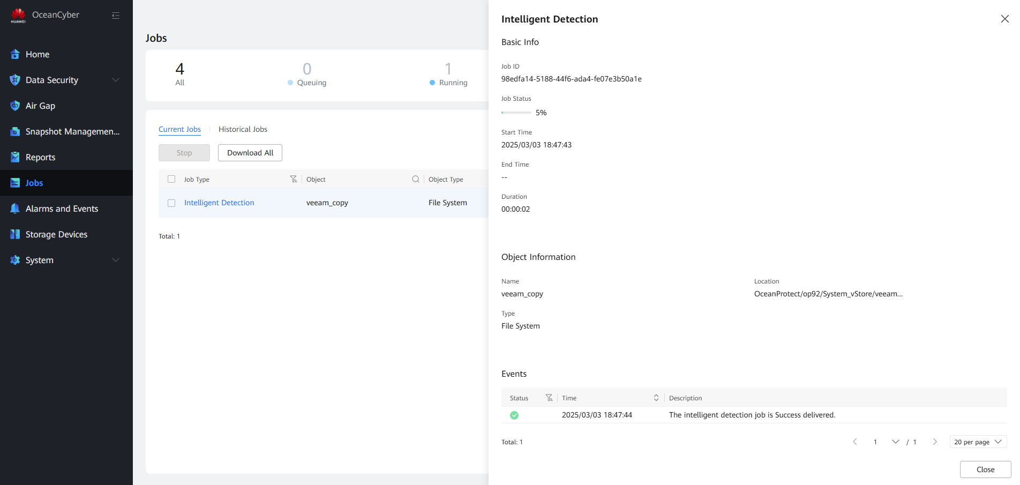Click the Download All button

[x=250, y=153]
